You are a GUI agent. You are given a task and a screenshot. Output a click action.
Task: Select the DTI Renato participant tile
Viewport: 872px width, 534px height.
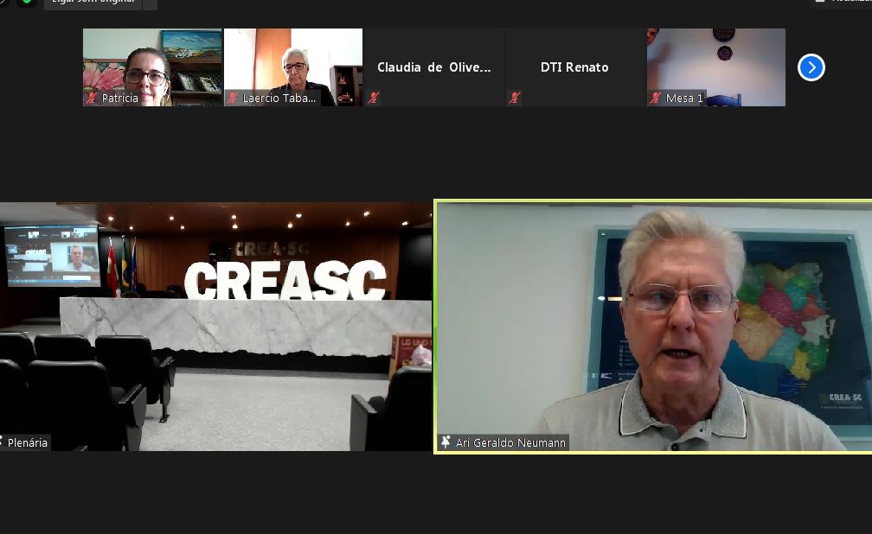click(574, 67)
